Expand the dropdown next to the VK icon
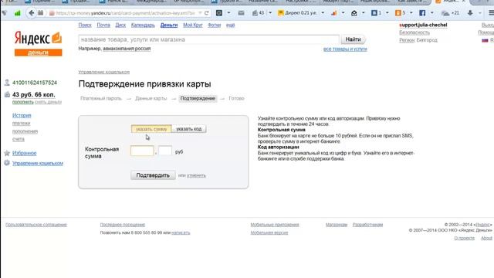 [x=387, y=13]
